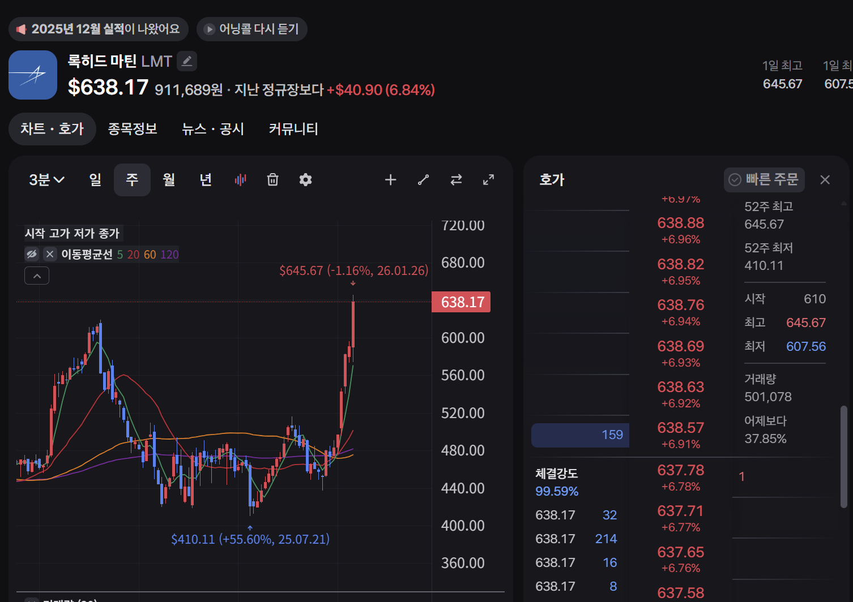
Task: Close the 호가 order book panel
Action: 825,180
